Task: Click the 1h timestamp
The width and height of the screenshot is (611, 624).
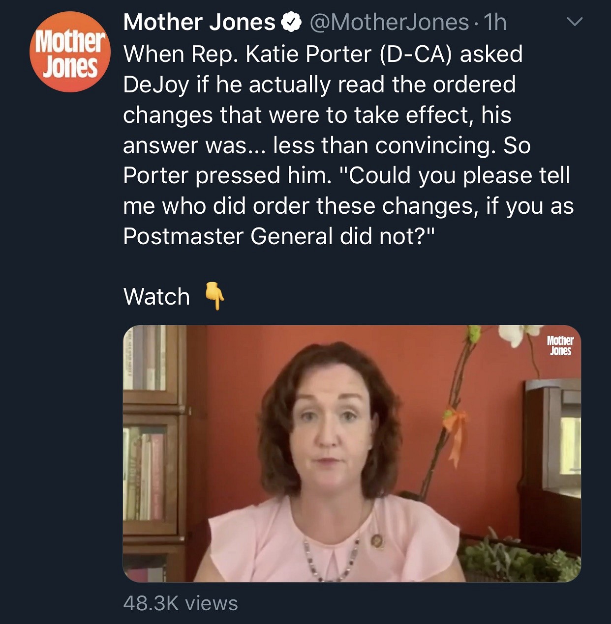Action: (x=495, y=22)
